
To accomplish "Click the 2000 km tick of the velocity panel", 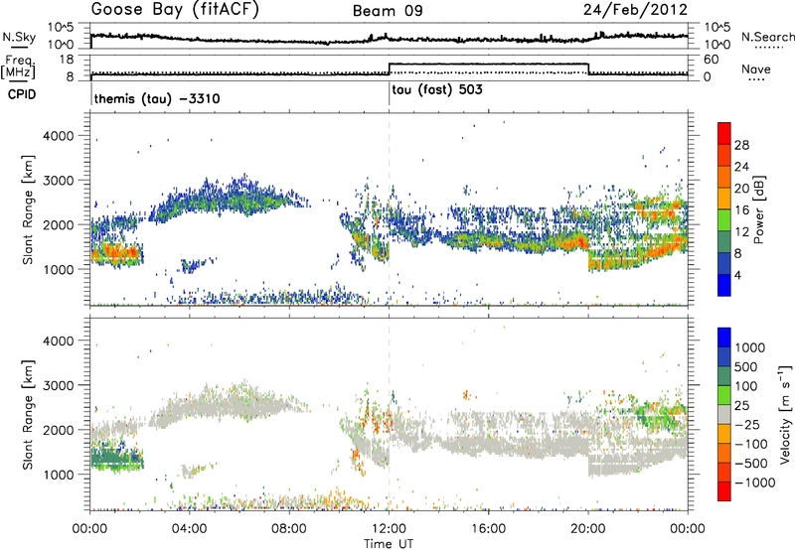I will click(58, 430).
